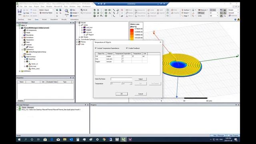
Task: Select the Pan tool
Action: point(73,10)
